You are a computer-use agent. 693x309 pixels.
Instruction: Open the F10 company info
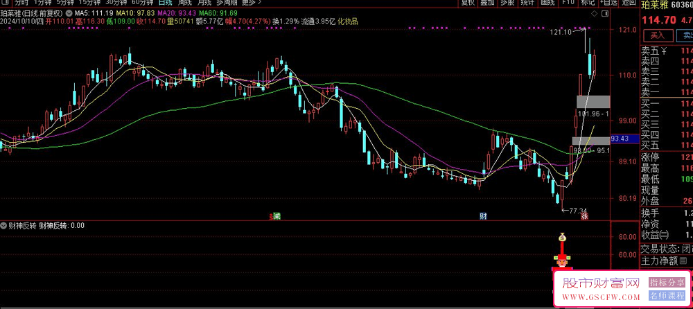[x=568, y=2]
